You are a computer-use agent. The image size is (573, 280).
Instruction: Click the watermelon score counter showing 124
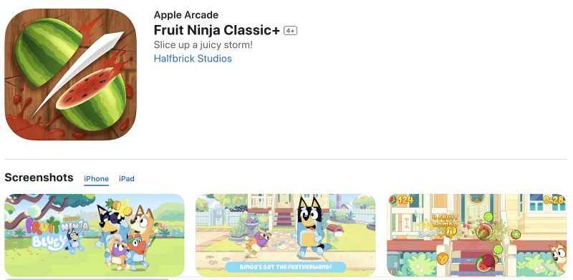[x=402, y=200]
